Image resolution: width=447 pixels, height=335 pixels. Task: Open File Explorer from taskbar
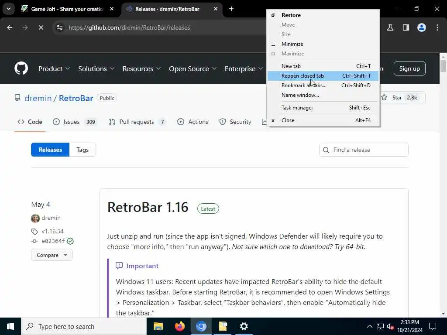(158, 326)
